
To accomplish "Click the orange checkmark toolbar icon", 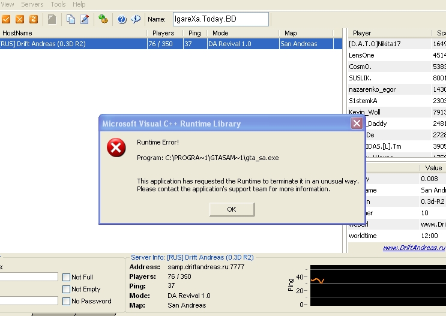I will coord(6,19).
